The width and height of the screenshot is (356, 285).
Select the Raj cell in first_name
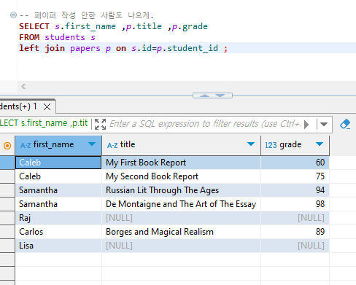pos(58,218)
